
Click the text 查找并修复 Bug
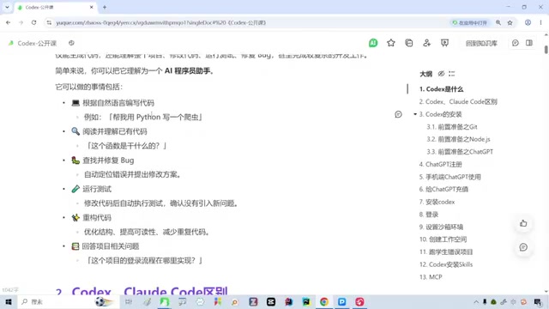[x=108, y=161]
